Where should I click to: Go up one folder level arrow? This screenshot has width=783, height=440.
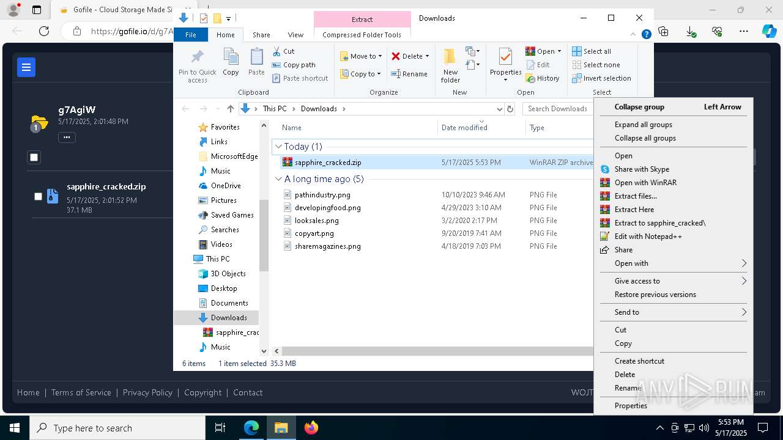[230, 109]
